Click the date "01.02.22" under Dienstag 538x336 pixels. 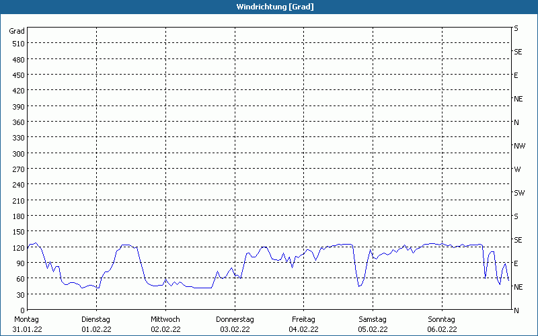click(96, 329)
